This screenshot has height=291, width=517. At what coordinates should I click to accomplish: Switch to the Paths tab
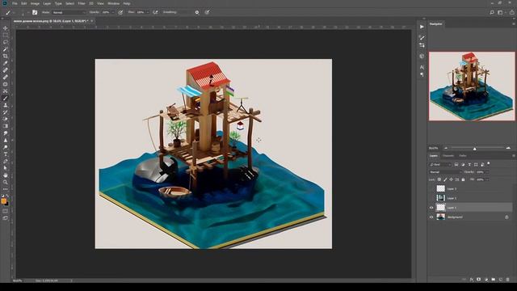click(463, 156)
